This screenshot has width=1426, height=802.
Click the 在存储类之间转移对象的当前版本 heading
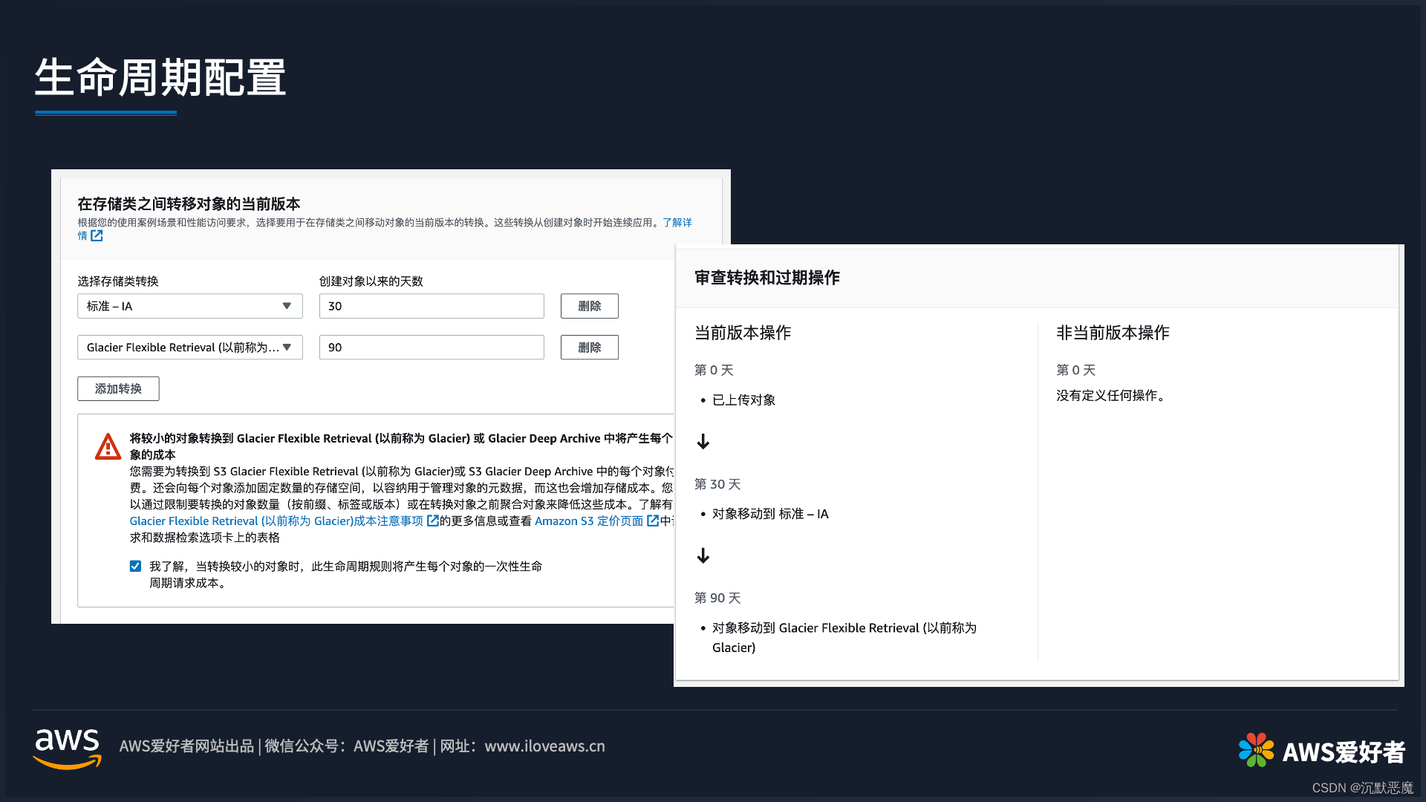(189, 203)
